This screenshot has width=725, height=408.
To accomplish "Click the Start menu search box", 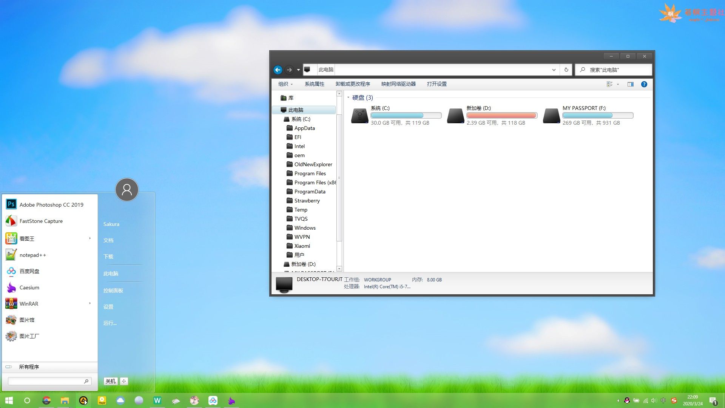I will (x=49, y=381).
